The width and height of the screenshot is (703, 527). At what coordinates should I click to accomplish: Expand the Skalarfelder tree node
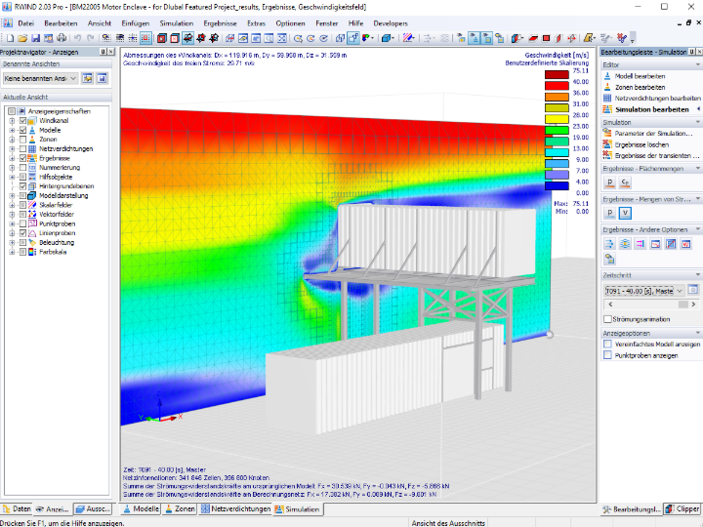[12, 205]
